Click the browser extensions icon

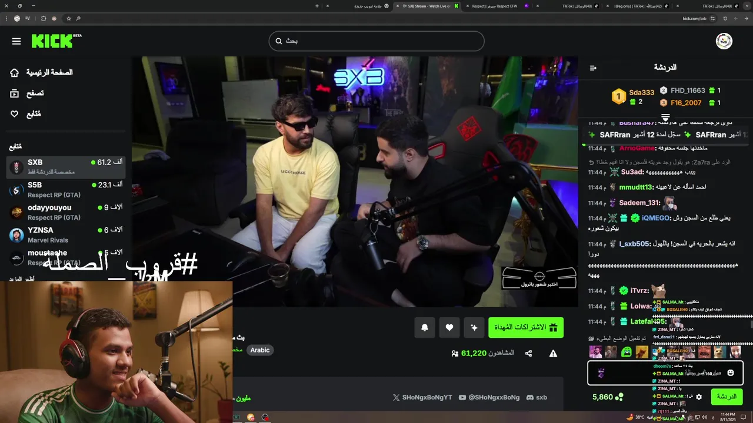43,18
